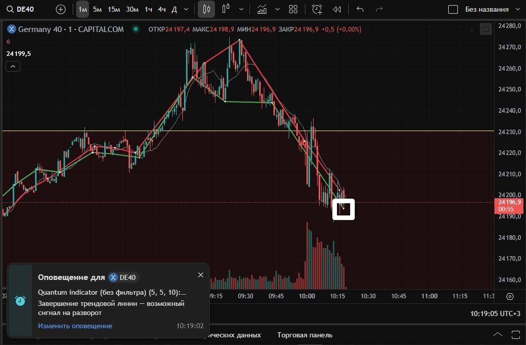Expand the chart type dropdown arrow
The image size is (526, 345).
[x=241, y=9]
